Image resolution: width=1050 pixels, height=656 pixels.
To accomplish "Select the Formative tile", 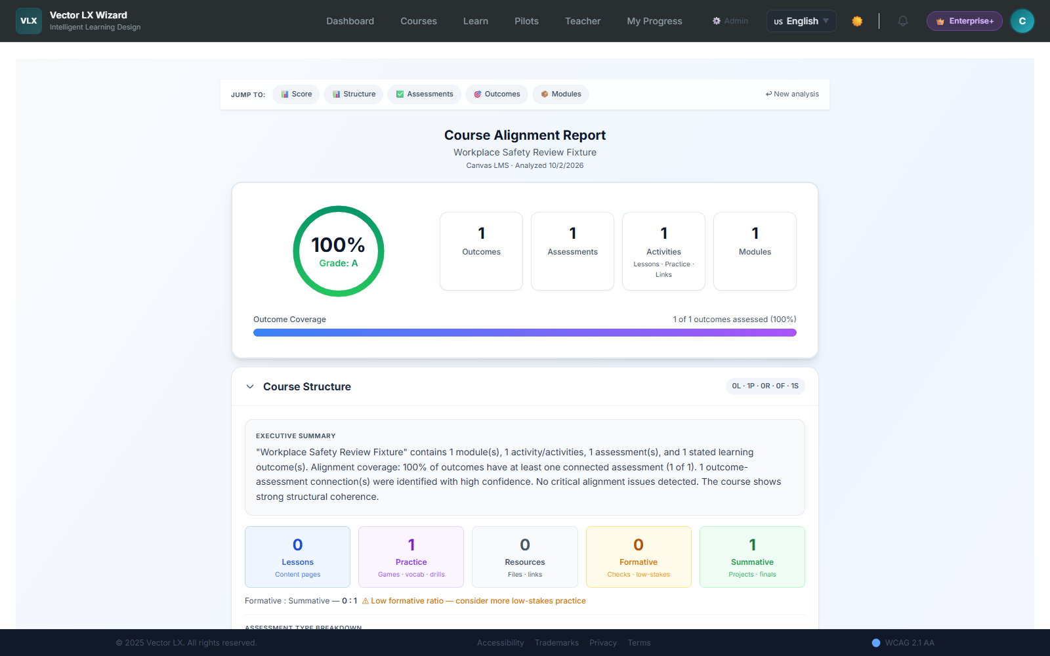I will coord(639,557).
